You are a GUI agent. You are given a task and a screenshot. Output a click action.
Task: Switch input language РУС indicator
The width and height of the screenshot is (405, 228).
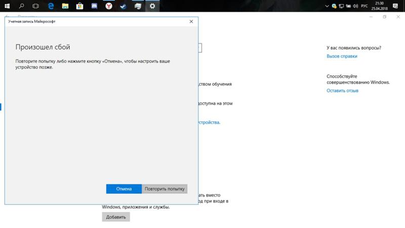(364, 6)
